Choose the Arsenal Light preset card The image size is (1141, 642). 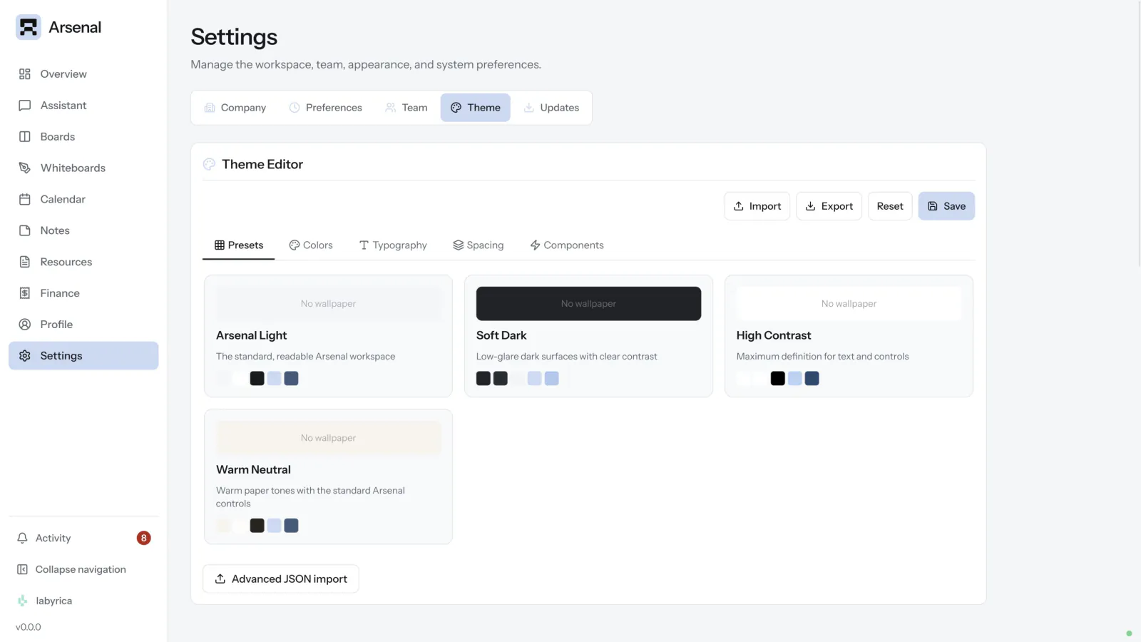tap(328, 336)
